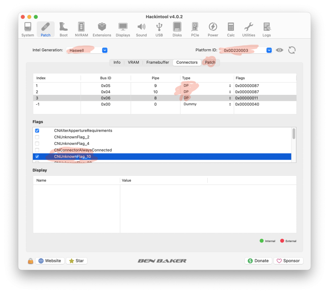
Task: Click the Flags list scrollbar
Action: coord(294,133)
